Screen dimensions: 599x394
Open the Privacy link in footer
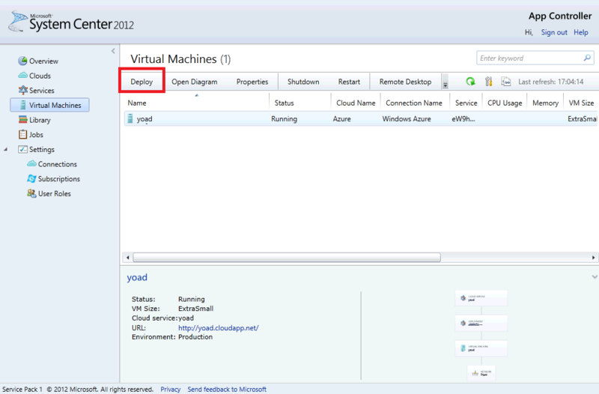[x=171, y=389]
